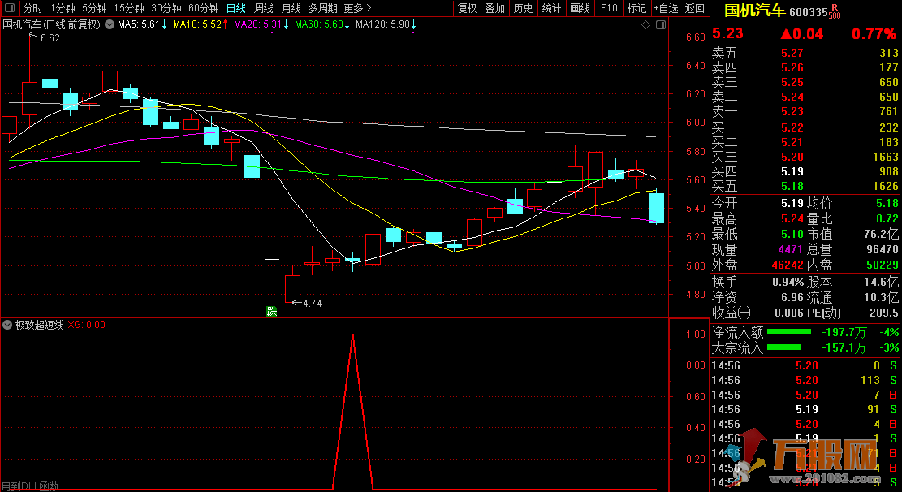Select the 买二 bid row at 5.21
The height and width of the screenshot is (492, 902).
pyautogui.click(x=805, y=142)
